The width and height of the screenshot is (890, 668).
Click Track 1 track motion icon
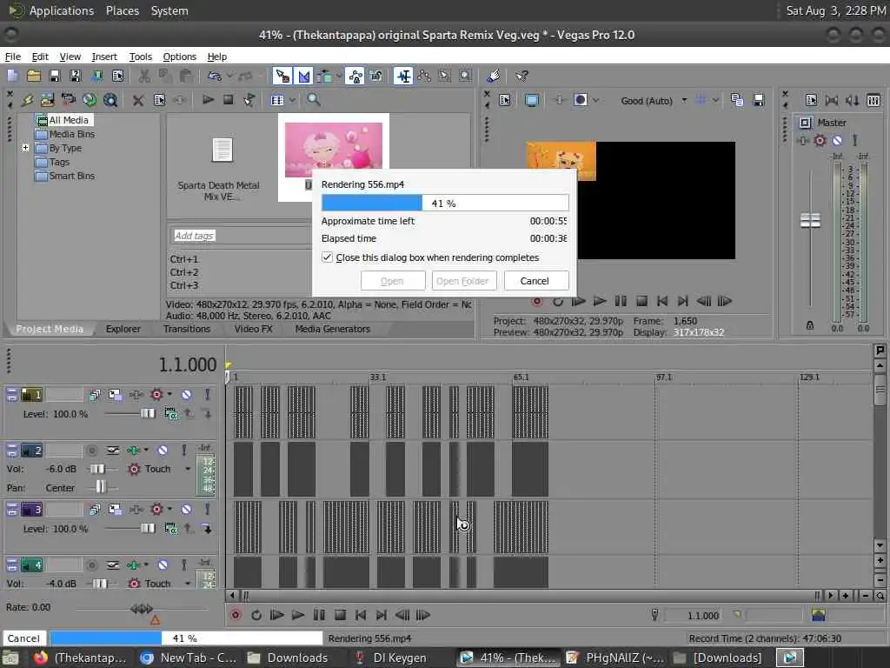(115, 394)
